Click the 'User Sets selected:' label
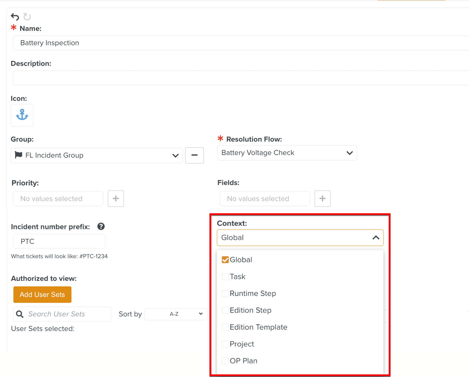Viewport: 469px width, 377px height. pos(43,329)
